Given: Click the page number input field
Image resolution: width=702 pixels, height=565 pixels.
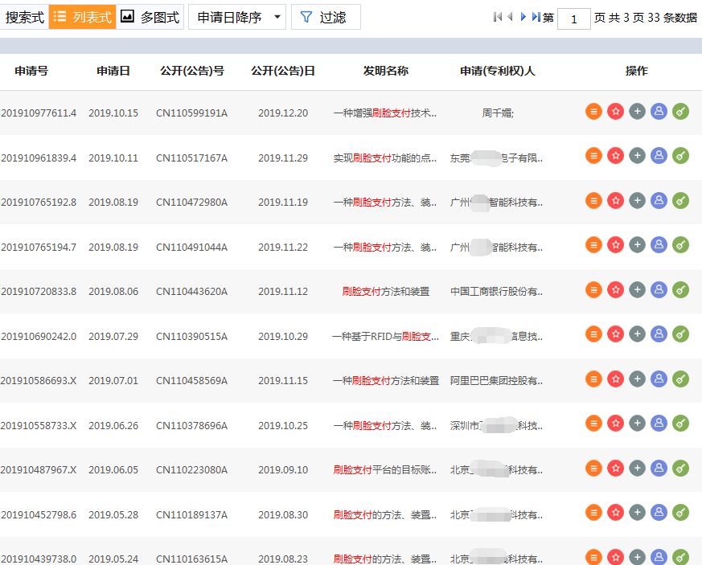Looking at the screenshot, I should point(573,18).
